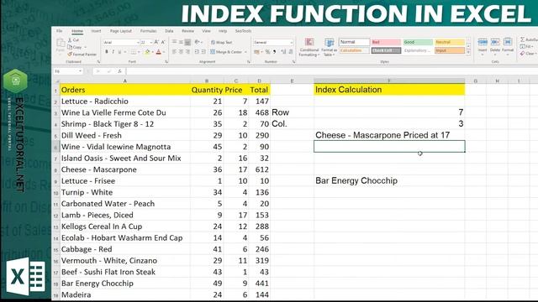Click the Increase Indent icon
Viewport: 538px width, 302px height.
coord(203,52)
